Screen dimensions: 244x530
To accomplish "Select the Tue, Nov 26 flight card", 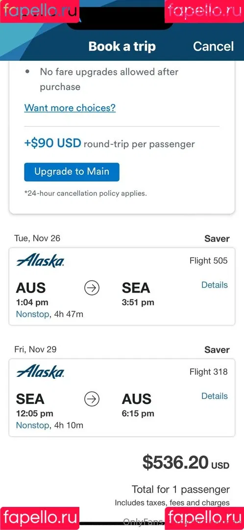I will click(122, 287).
